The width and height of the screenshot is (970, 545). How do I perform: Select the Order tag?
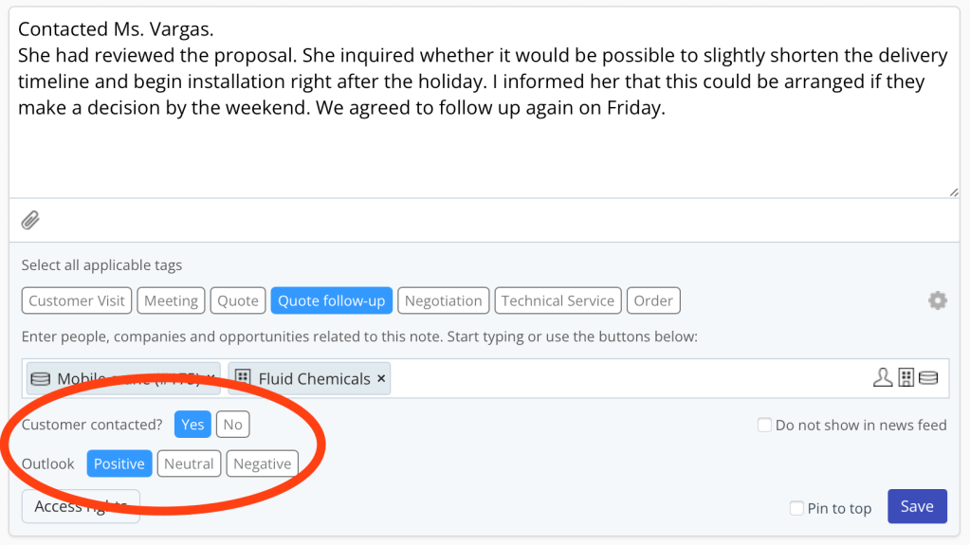(652, 300)
